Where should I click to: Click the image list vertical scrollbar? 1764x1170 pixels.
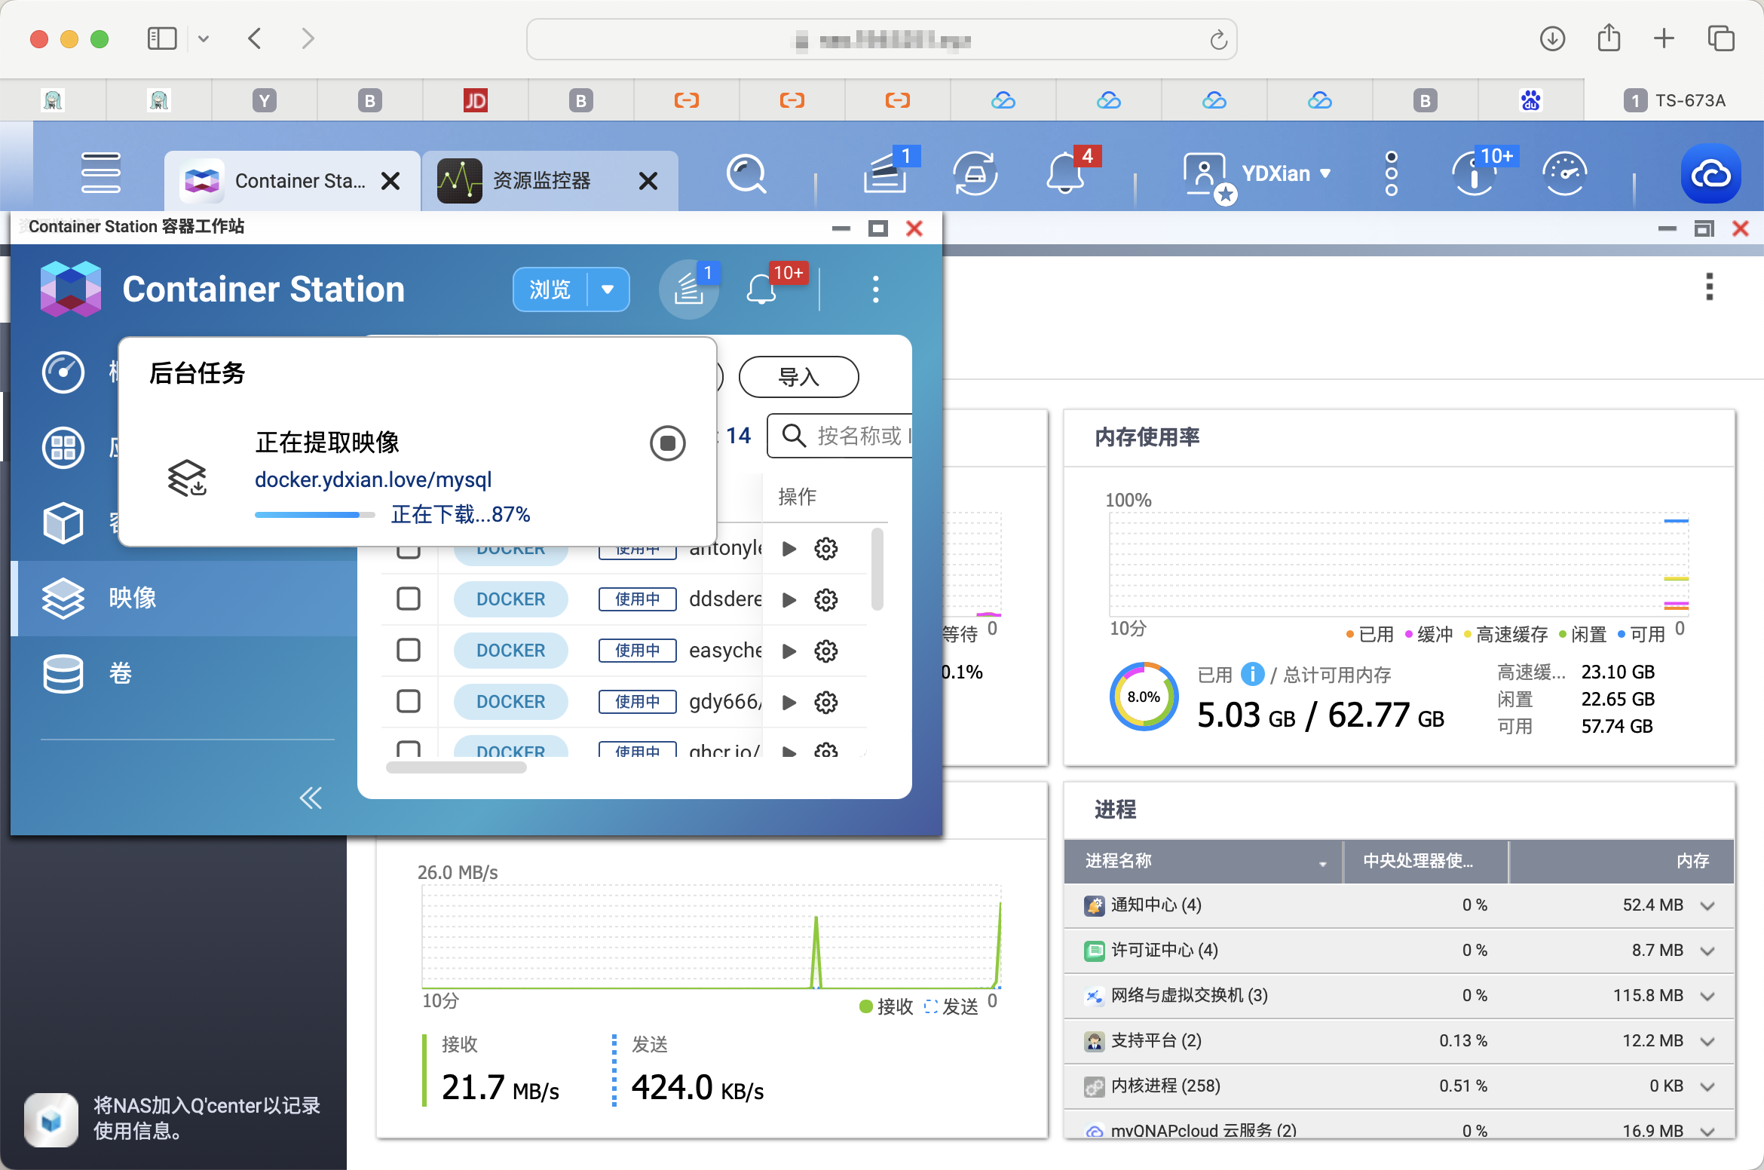(x=877, y=569)
